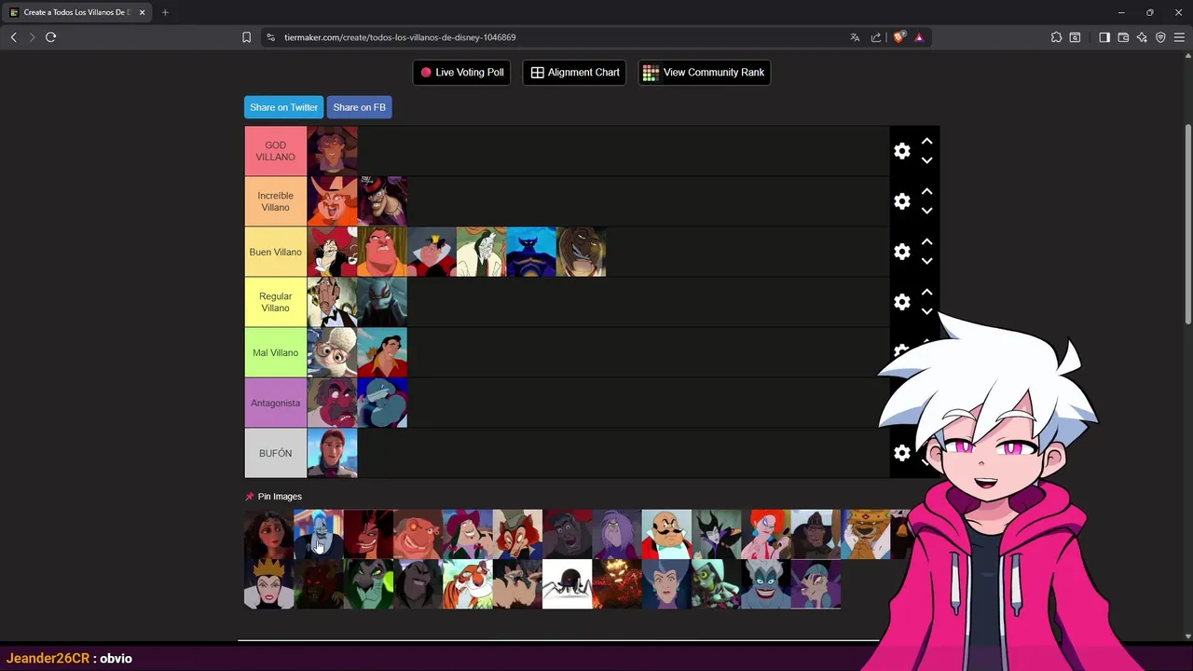1193x671 pixels.
Task: Select the Regular Villano tier label
Action: pos(275,302)
